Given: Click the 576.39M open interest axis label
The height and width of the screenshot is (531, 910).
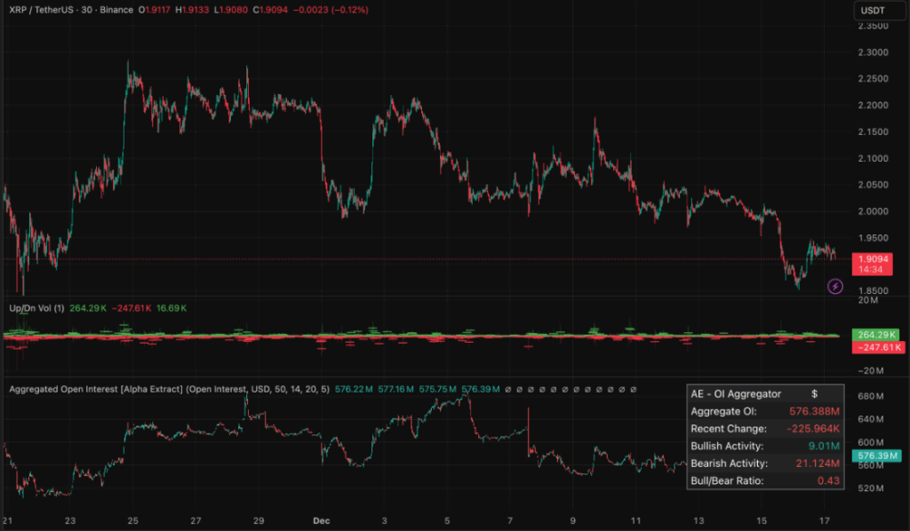Looking at the screenshot, I should [x=876, y=456].
